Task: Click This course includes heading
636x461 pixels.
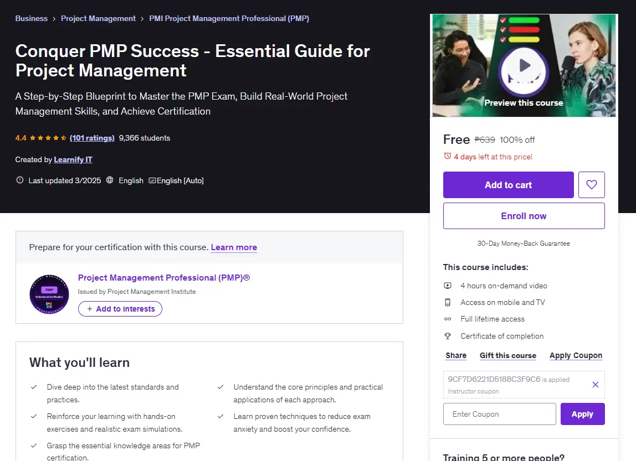Action: coord(485,267)
